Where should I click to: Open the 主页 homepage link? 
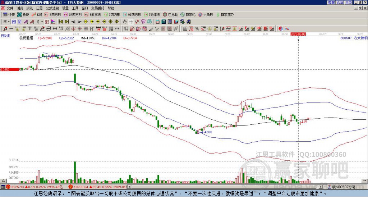pos(349,2)
